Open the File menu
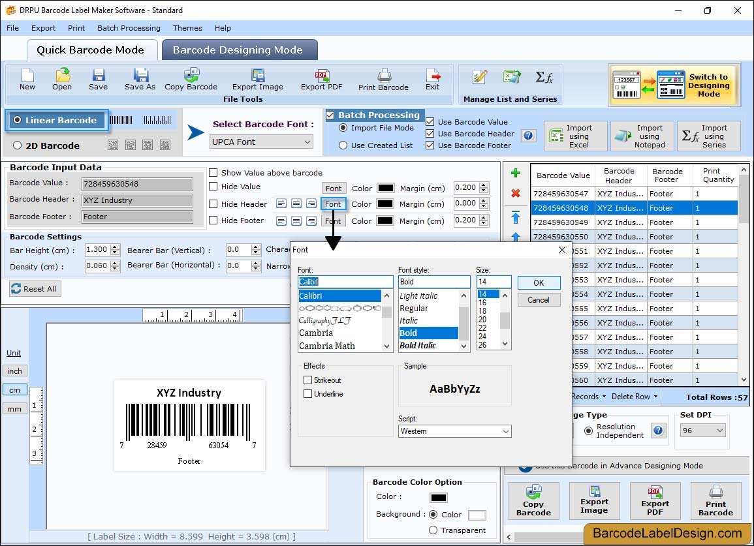This screenshot has height=546, width=754. pyautogui.click(x=12, y=28)
